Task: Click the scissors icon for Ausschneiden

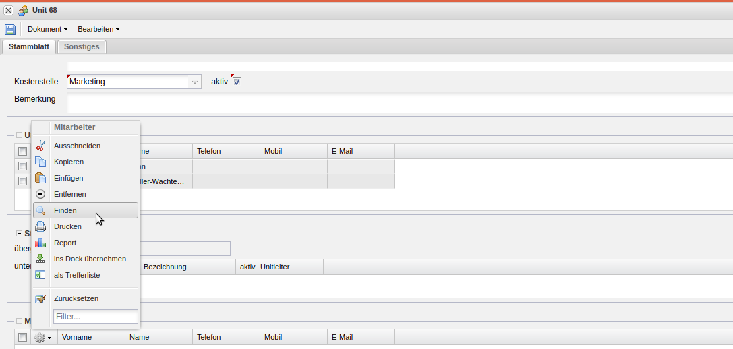Action: [40, 146]
